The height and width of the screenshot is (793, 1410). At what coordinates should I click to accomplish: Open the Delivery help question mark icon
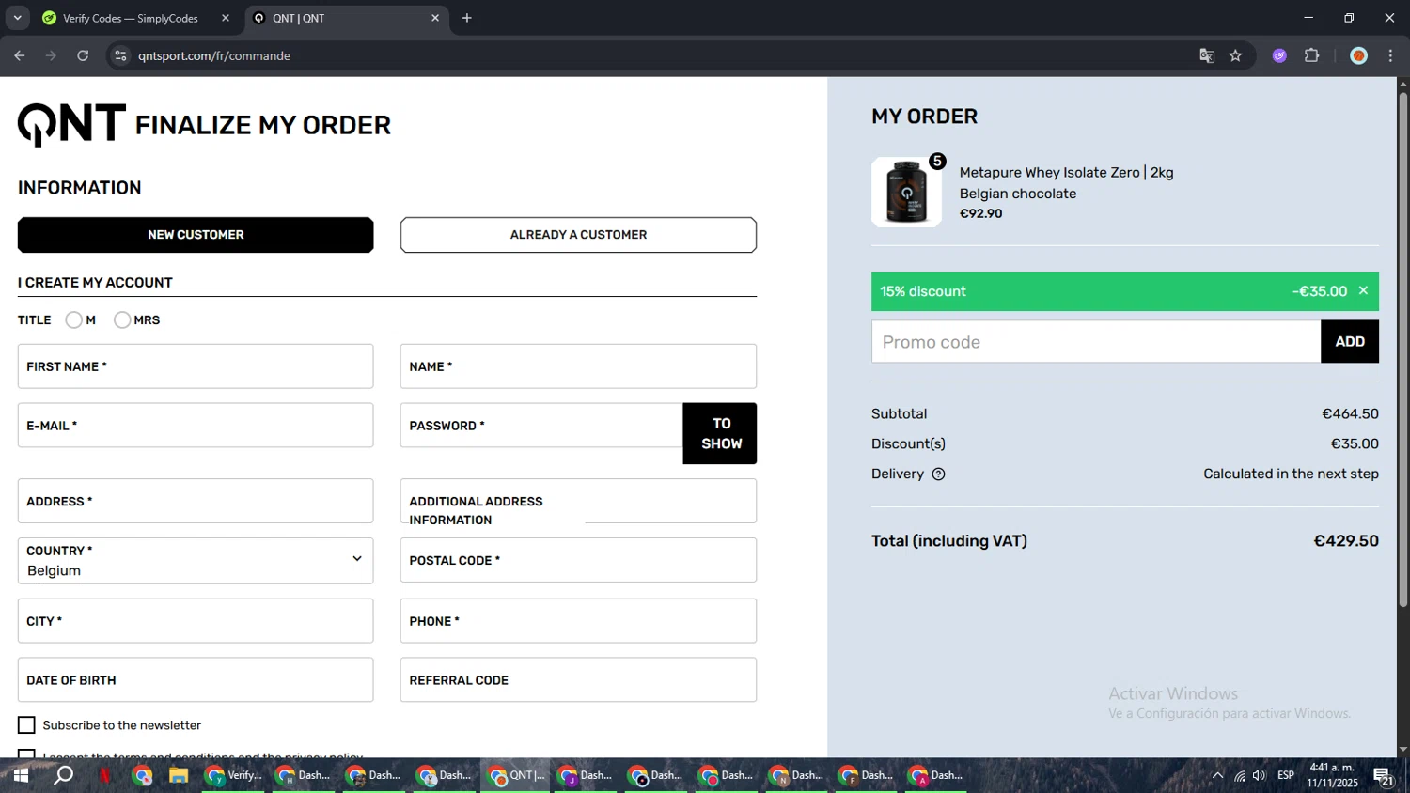pyautogui.click(x=938, y=474)
